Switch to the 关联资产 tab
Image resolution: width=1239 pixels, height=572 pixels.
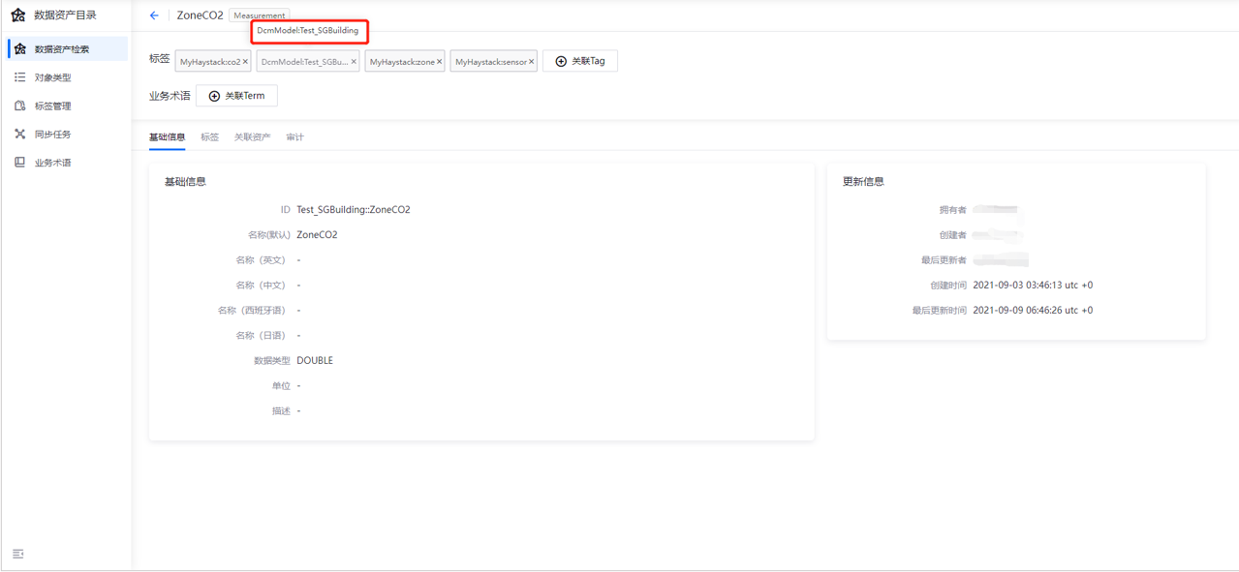point(252,137)
